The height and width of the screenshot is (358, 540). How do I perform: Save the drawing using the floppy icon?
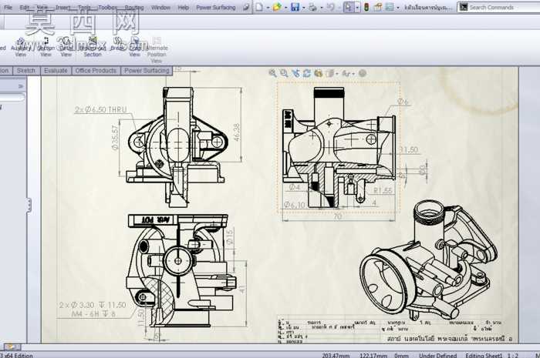point(295,7)
